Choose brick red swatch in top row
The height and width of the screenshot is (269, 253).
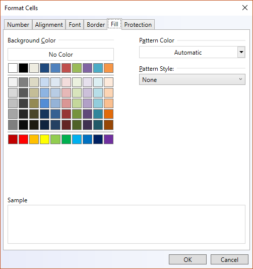[x=66, y=68]
